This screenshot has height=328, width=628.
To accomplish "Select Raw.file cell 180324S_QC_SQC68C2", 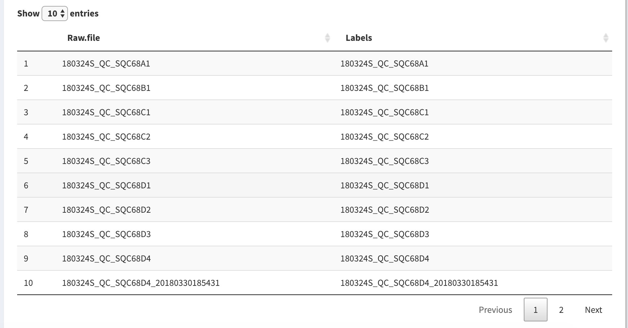I will [x=106, y=137].
